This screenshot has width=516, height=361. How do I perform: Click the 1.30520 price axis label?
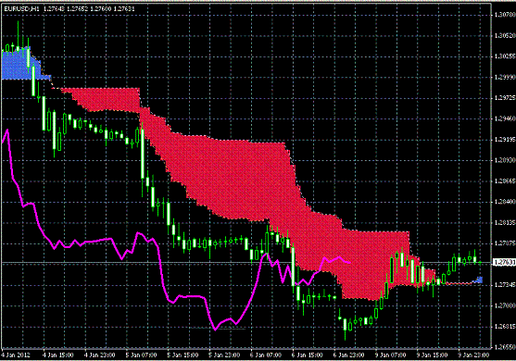pyautogui.click(x=505, y=35)
